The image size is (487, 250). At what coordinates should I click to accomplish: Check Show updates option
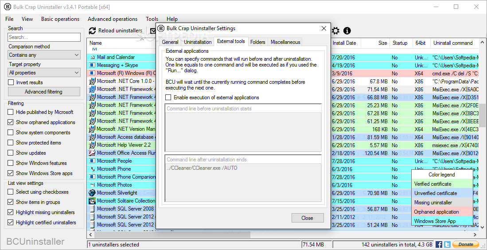coord(11,153)
